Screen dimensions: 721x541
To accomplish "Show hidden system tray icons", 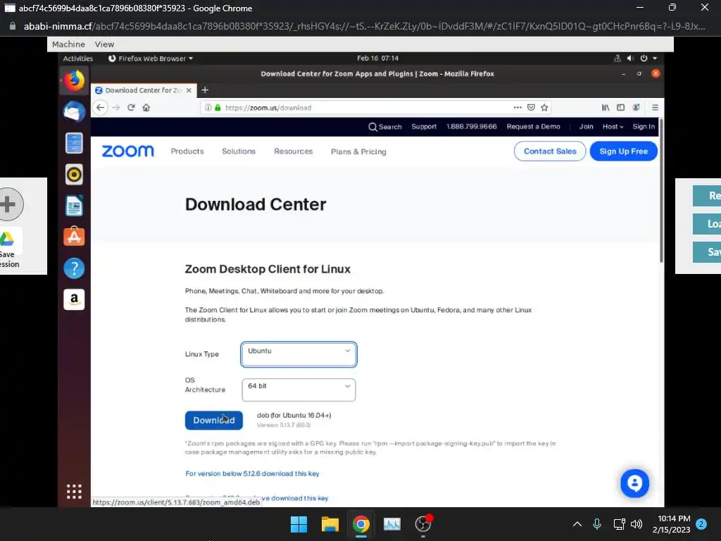I will tap(577, 524).
